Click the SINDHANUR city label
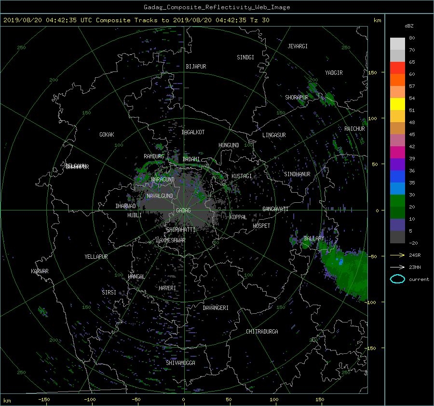The height and width of the screenshot is (406, 434). coord(297,174)
